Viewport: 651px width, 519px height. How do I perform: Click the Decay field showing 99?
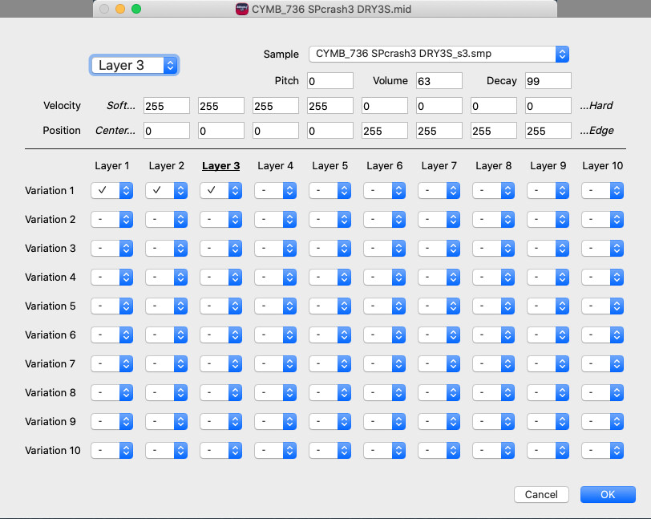point(548,80)
